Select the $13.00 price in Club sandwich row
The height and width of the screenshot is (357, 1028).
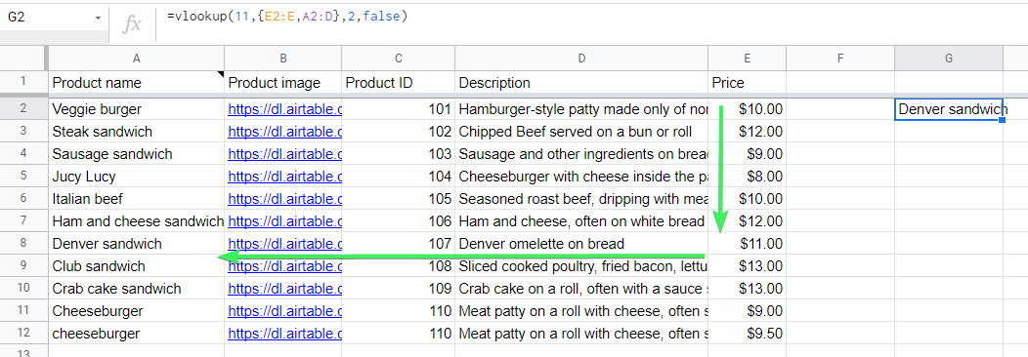(x=747, y=266)
